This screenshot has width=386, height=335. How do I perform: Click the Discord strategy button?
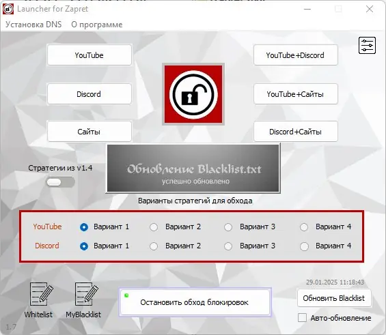tap(89, 94)
